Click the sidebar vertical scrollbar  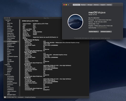coord(20,53)
